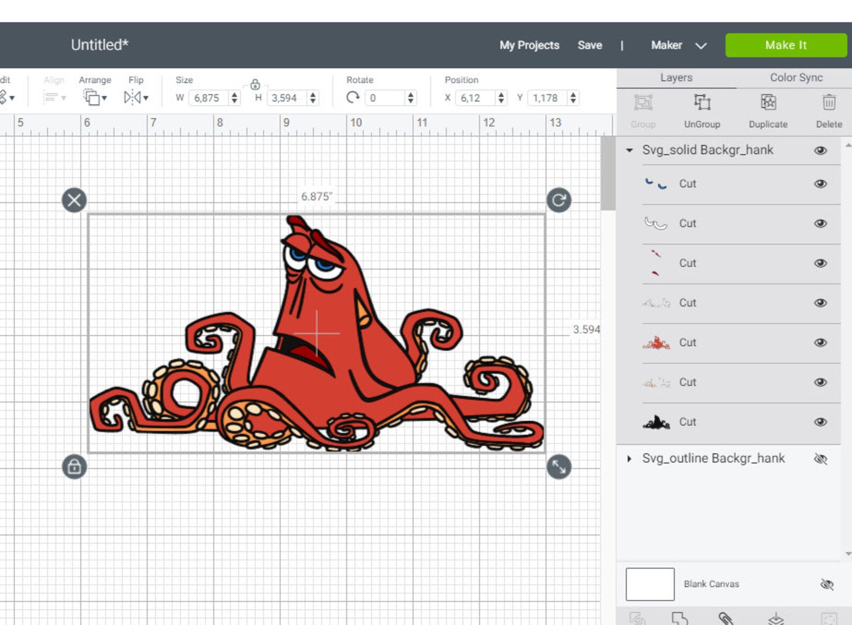Click the UnGroup icon in Layers panel
Viewport: 852px width, 625px height.
coord(702,102)
